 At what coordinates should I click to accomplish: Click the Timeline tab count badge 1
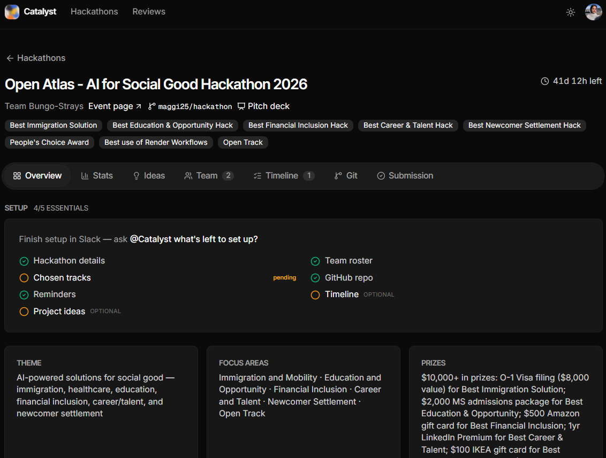tap(308, 176)
